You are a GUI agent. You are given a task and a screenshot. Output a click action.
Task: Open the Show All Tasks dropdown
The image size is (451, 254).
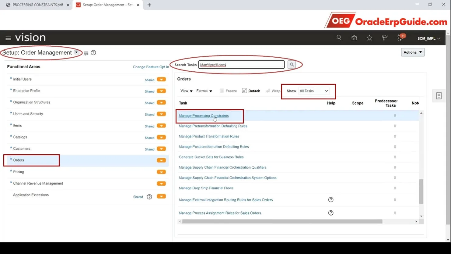tap(314, 91)
